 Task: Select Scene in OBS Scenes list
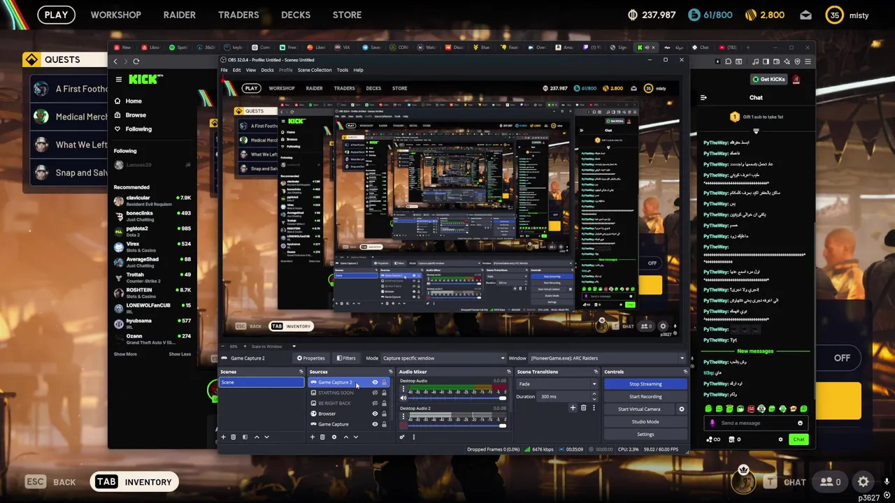coord(262,383)
